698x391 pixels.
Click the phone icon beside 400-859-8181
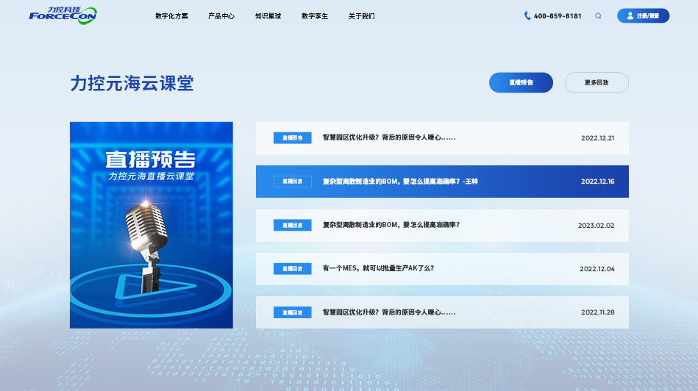(x=527, y=15)
